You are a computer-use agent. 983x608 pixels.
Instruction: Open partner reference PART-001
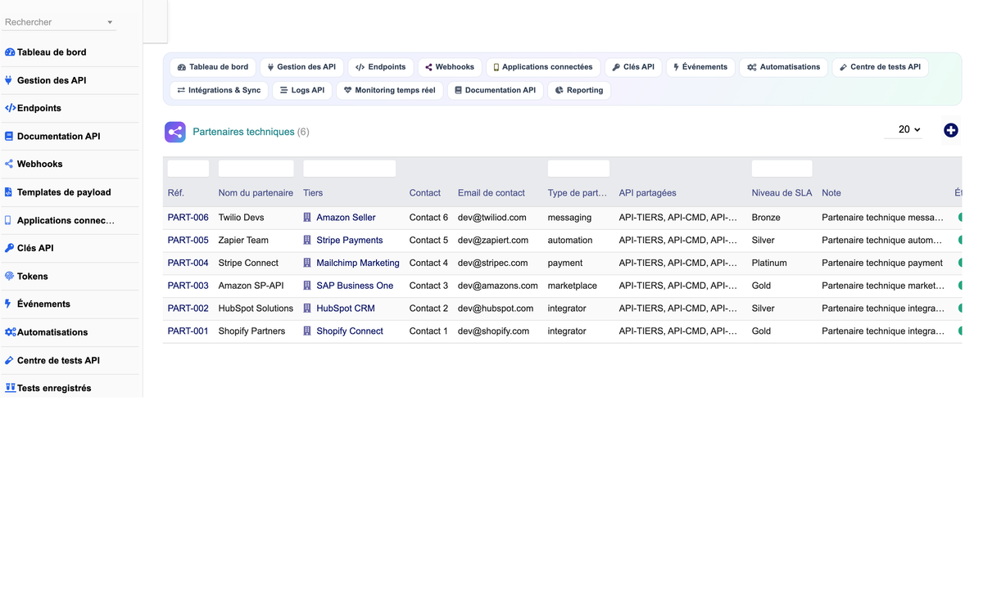pos(188,331)
